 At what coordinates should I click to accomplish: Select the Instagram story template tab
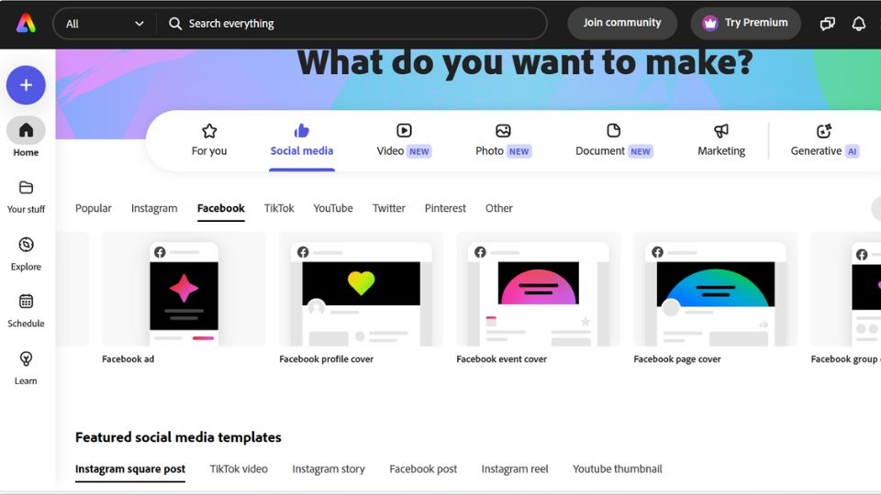coord(329,469)
